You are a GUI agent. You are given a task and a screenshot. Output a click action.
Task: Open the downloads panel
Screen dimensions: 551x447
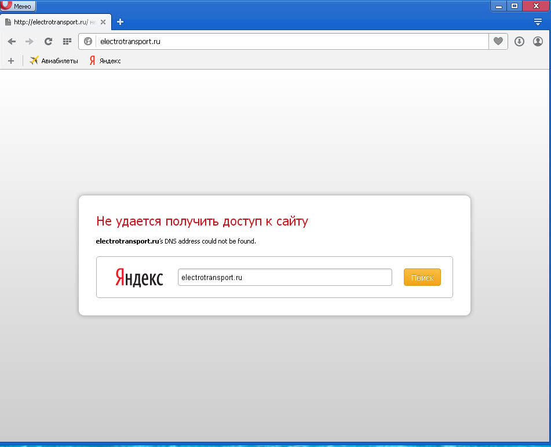[x=519, y=41]
